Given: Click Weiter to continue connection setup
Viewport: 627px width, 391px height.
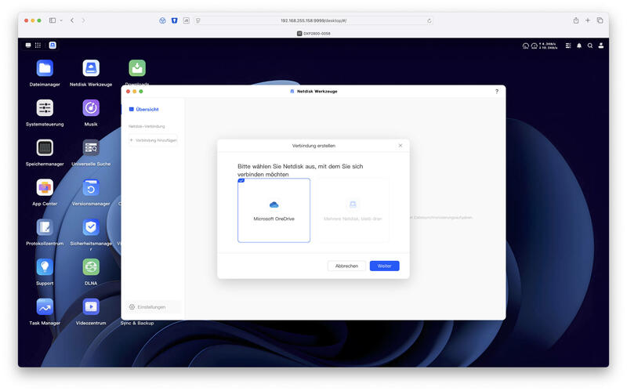Looking at the screenshot, I should tap(384, 266).
